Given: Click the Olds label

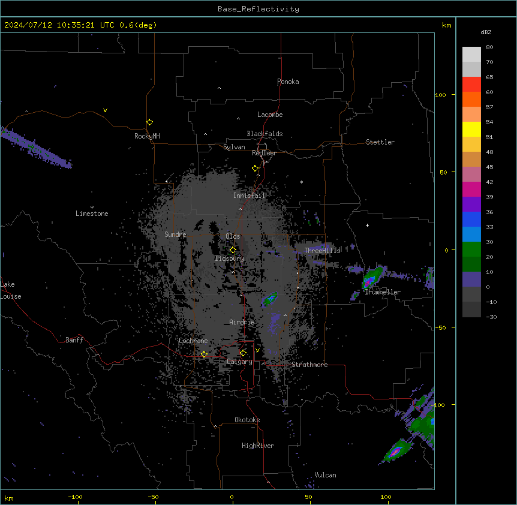Looking at the screenshot, I should pos(233,236).
